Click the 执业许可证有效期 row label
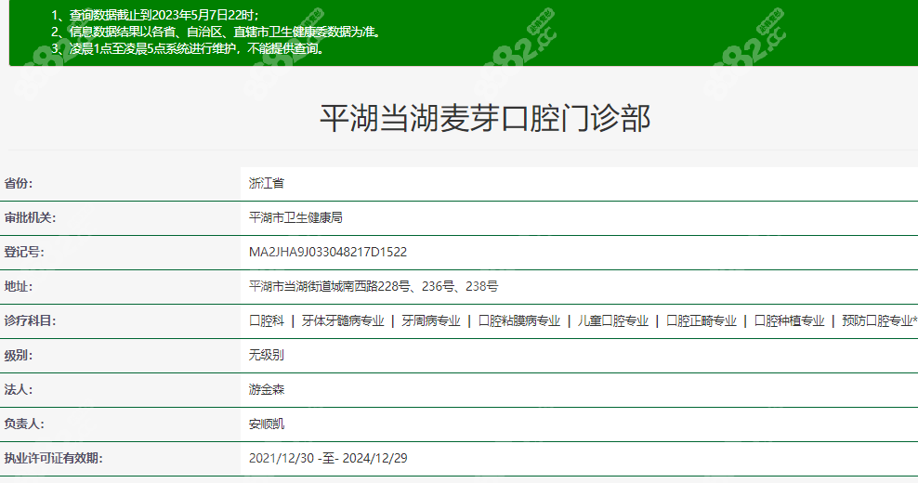The image size is (918, 483). [53, 459]
